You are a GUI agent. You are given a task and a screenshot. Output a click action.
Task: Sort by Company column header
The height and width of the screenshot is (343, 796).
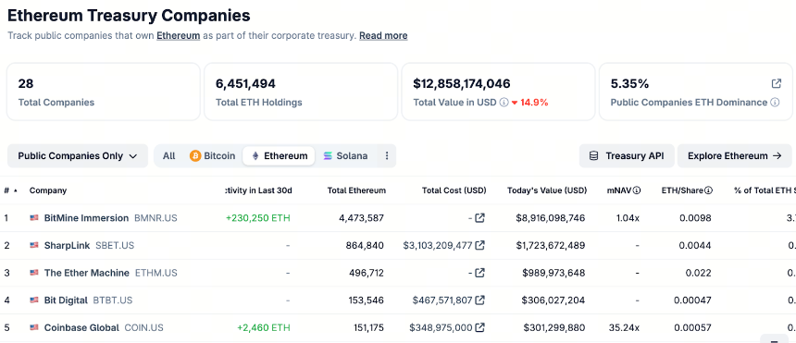(x=48, y=190)
